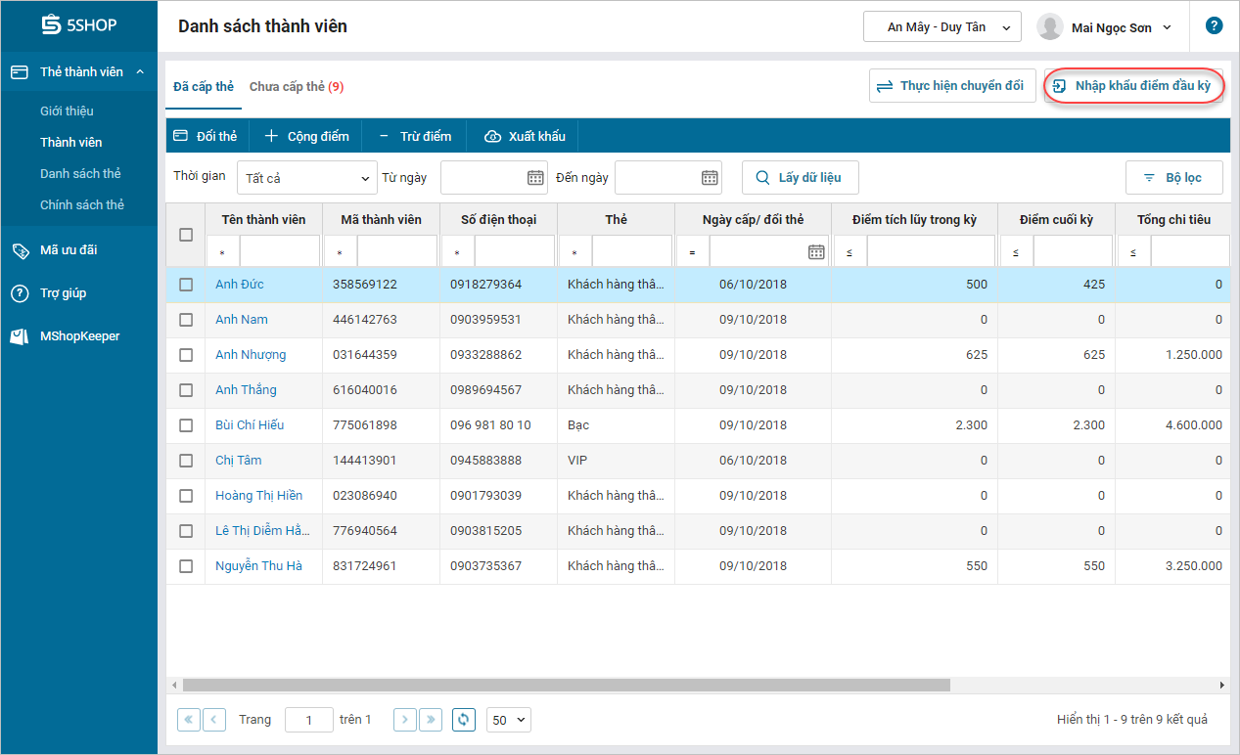The height and width of the screenshot is (755, 1240).
Task: Click the Tổng chi tiêu column header
Action: click(x=1173, y=219)
